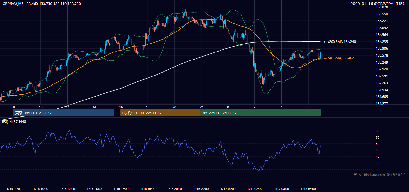This screenshot has width=409, height=192.
Task: Click the 1/16 22:00 time label
Action: point(201,189)
